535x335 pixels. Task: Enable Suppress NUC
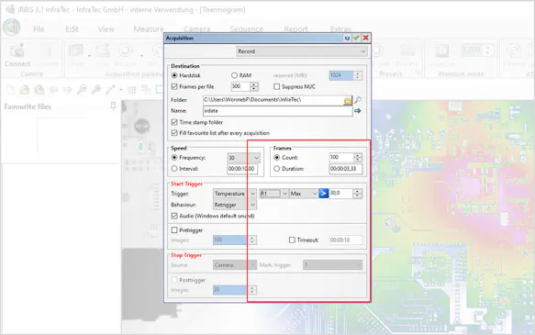coord(277,86)
